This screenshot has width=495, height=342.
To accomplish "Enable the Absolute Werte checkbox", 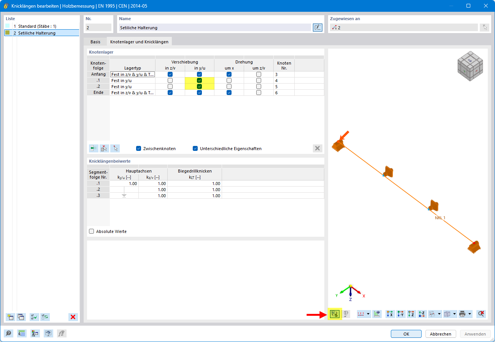I will coord(91,231).
